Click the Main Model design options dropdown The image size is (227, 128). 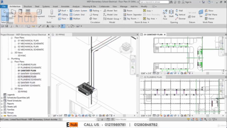coord(132,119)
